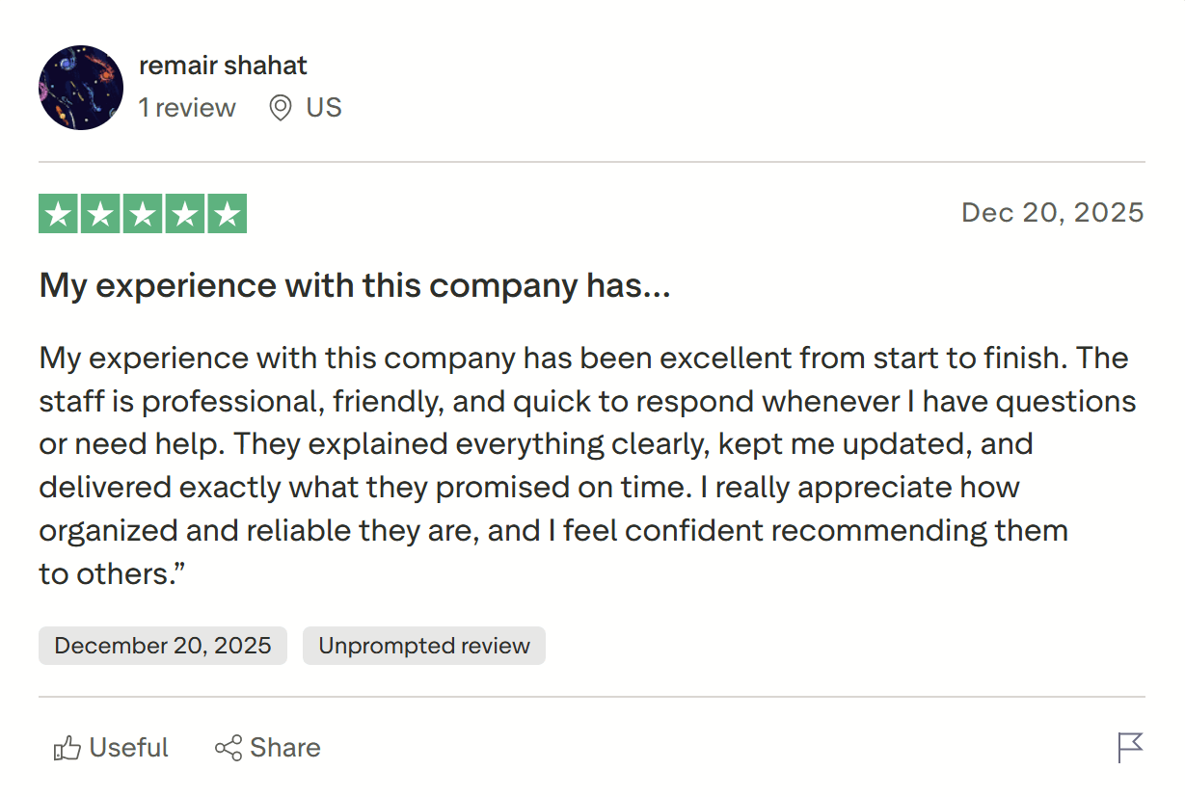
Task: Click the Share text label
Action: pos(285,748)
